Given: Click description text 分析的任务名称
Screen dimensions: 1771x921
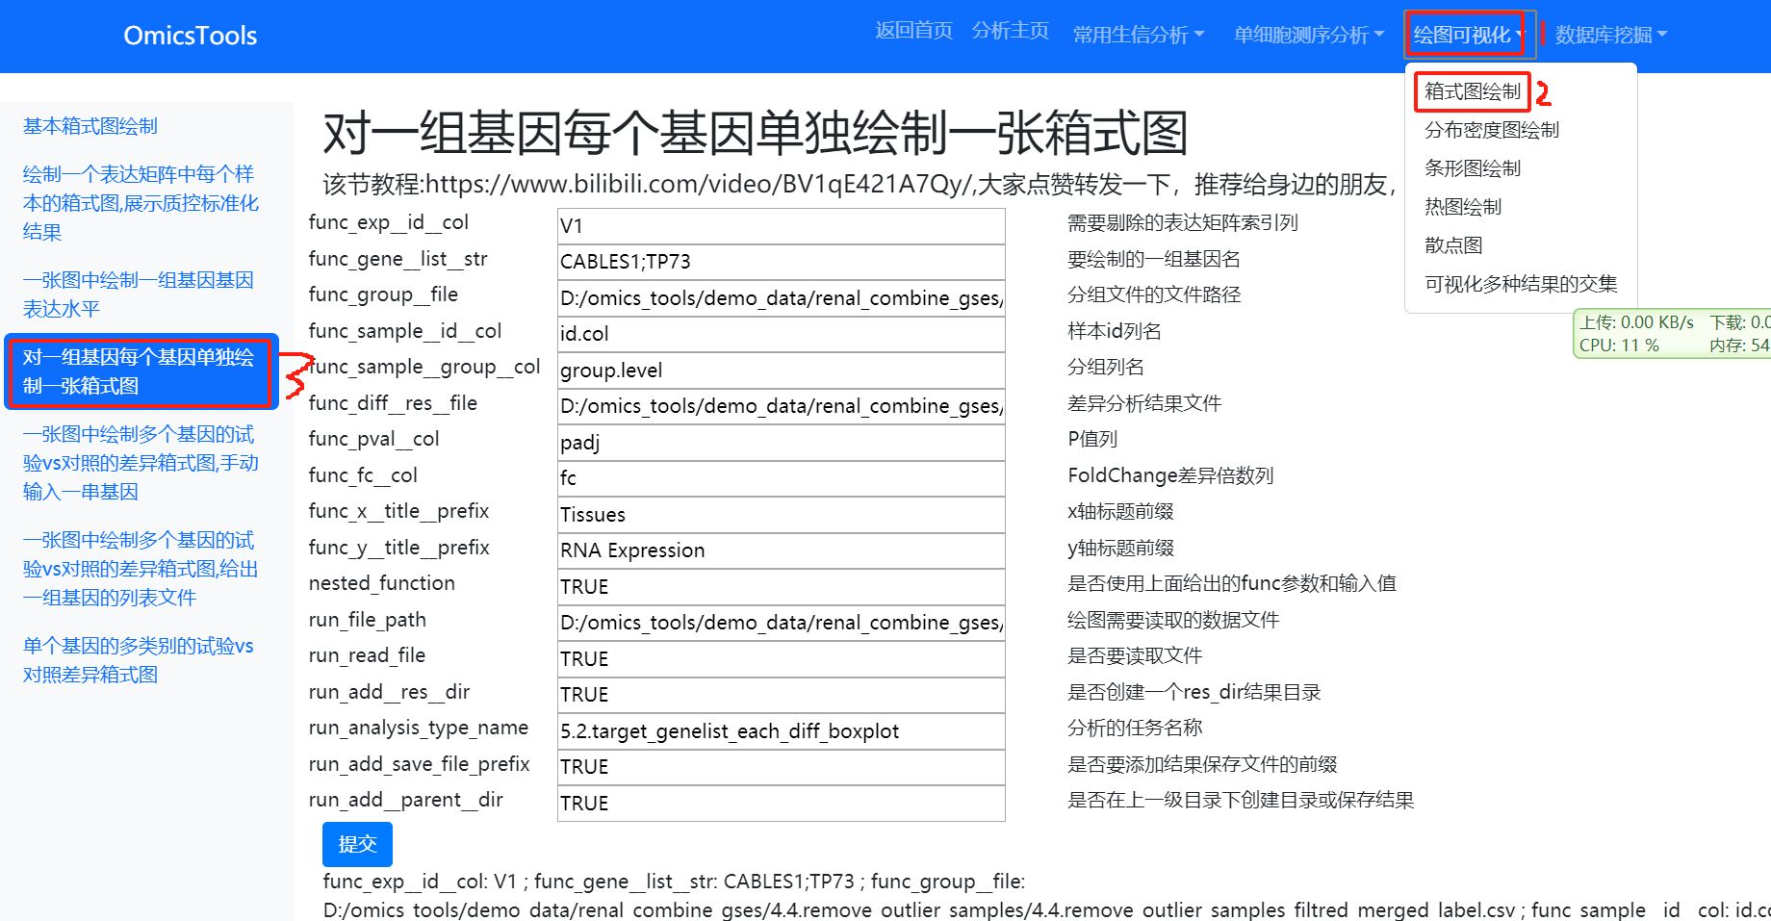Looking at the screenshot, I should (x=1135, y=728).
